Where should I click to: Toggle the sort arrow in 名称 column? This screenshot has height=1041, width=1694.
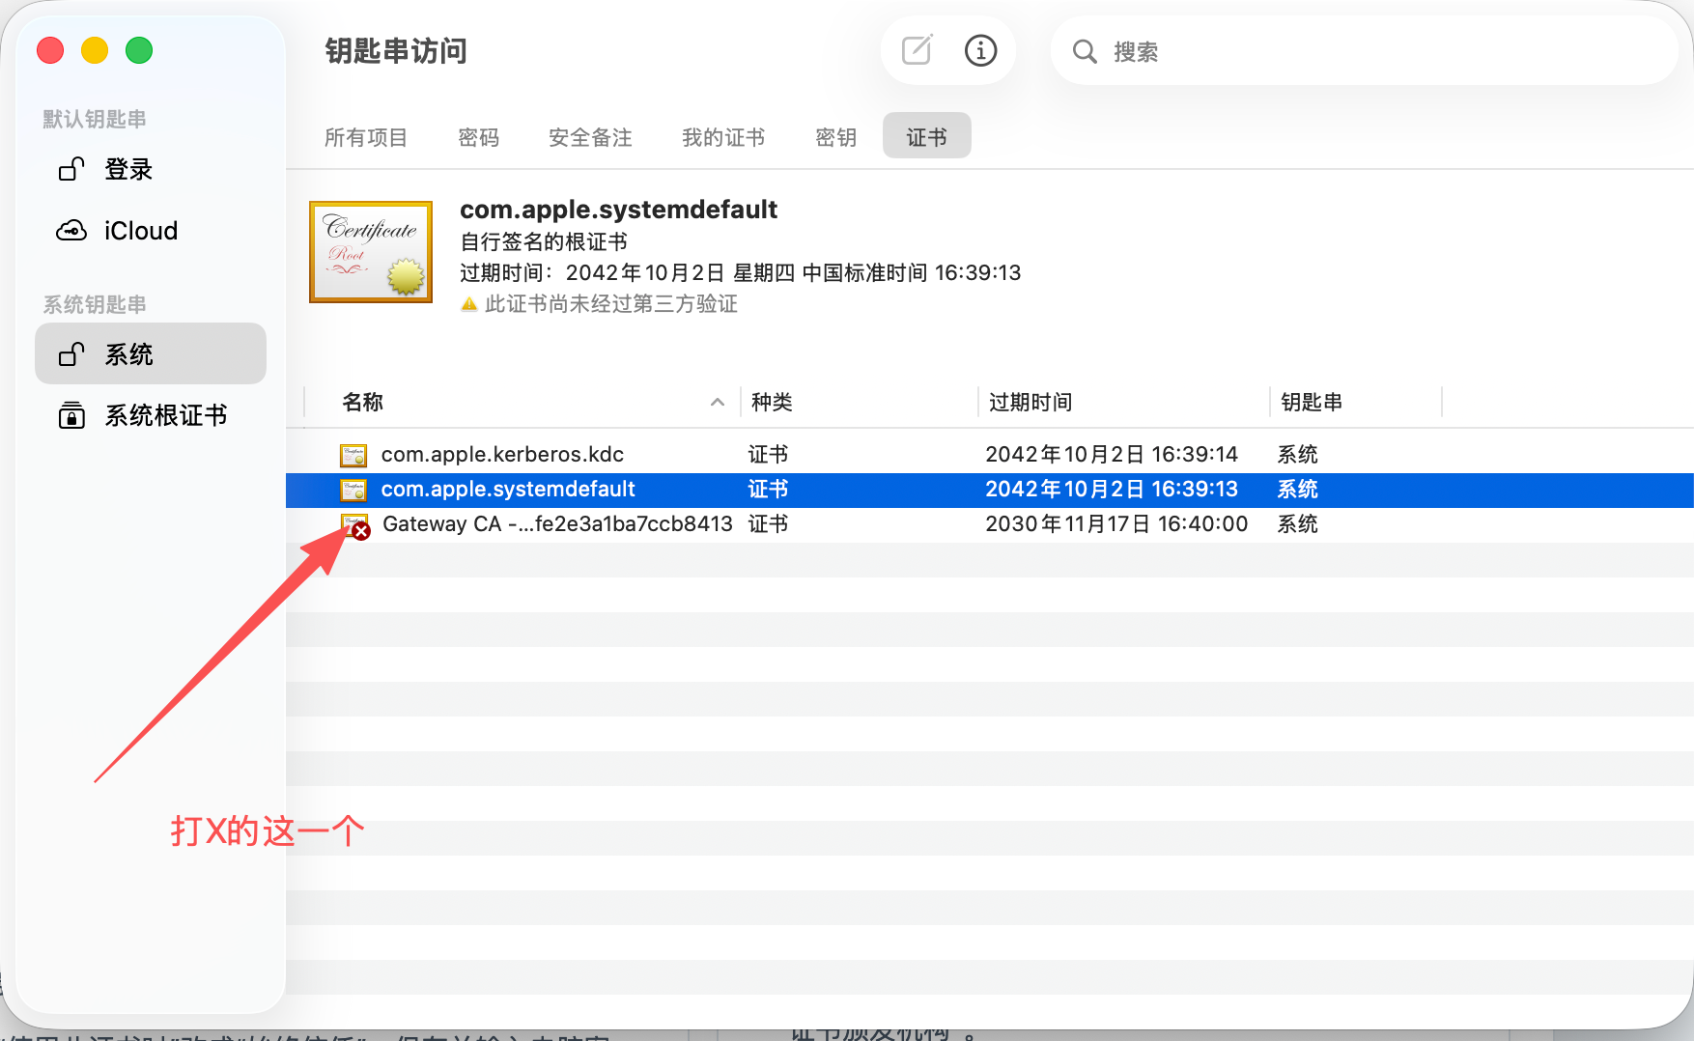718,402
